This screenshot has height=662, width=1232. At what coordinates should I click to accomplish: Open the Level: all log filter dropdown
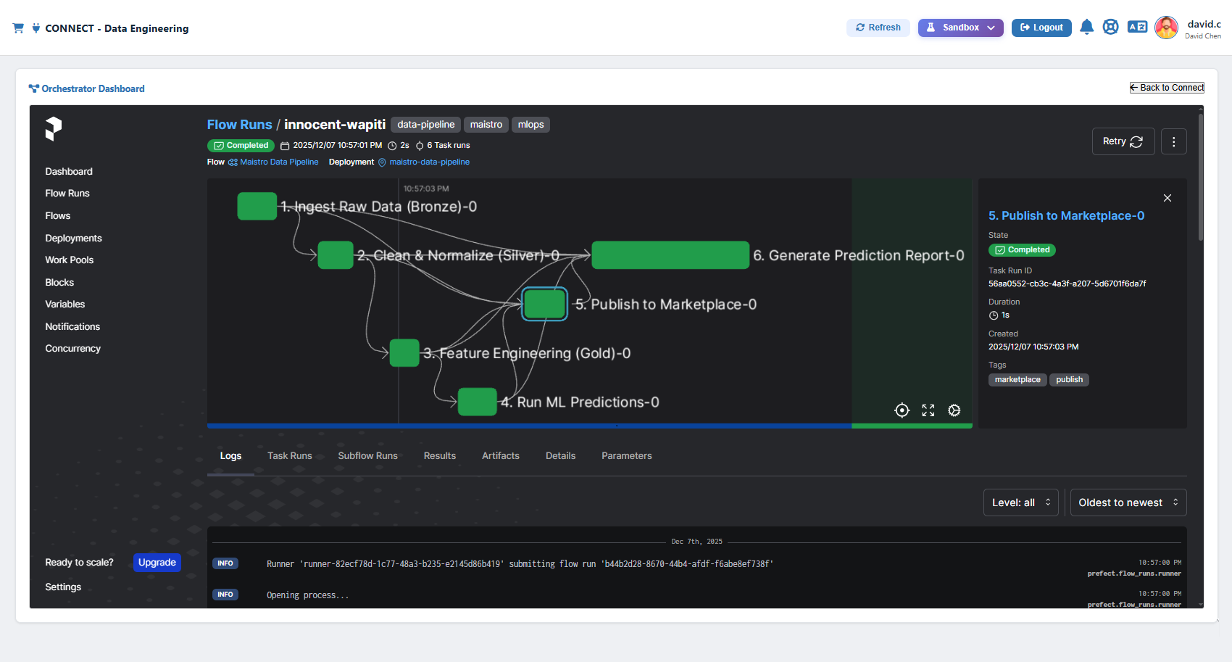(1020, 502)
